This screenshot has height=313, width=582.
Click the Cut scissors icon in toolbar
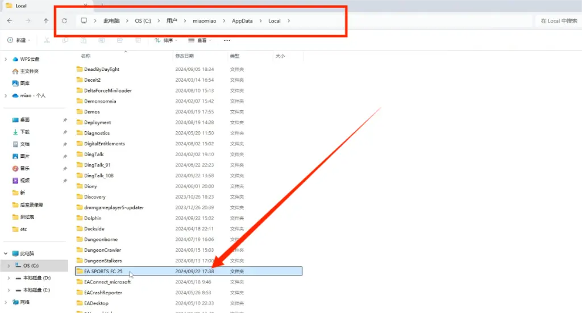point(47,40)
